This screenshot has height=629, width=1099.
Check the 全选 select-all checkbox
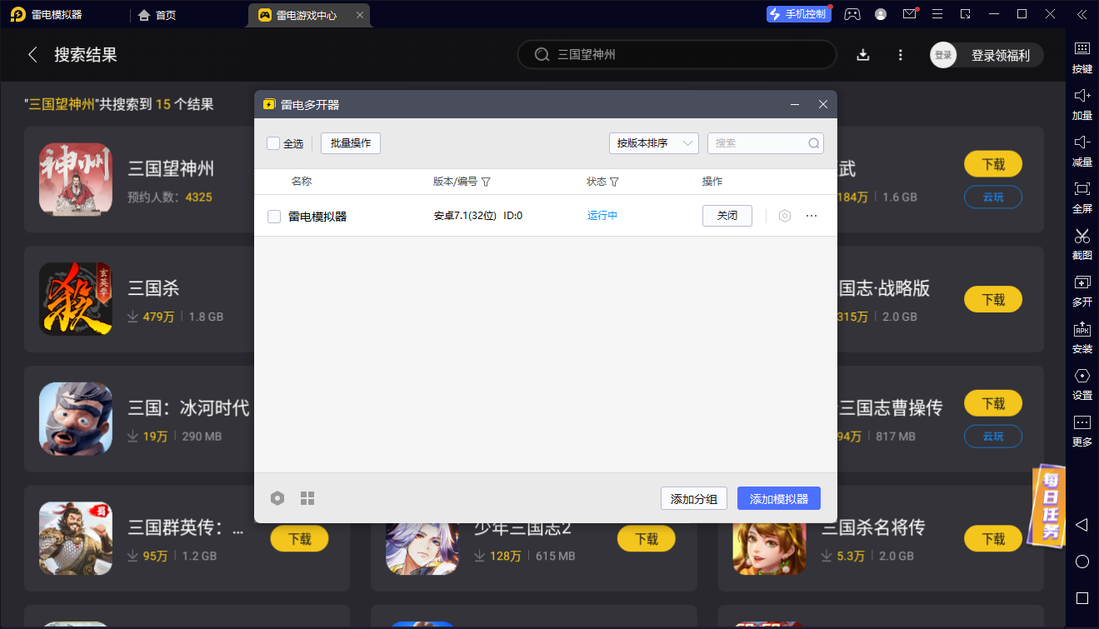[272, 142]
